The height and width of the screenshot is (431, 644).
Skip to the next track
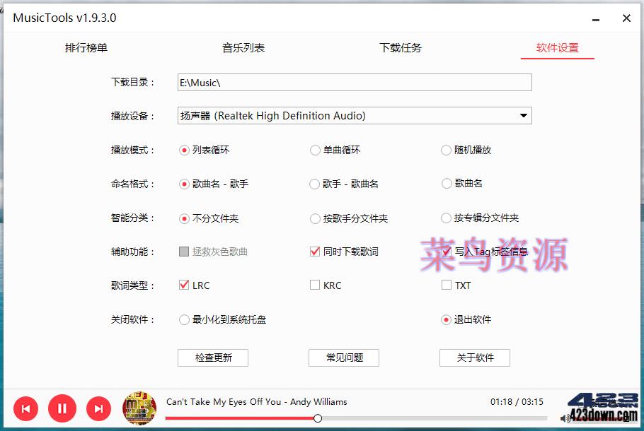[98, 408]
